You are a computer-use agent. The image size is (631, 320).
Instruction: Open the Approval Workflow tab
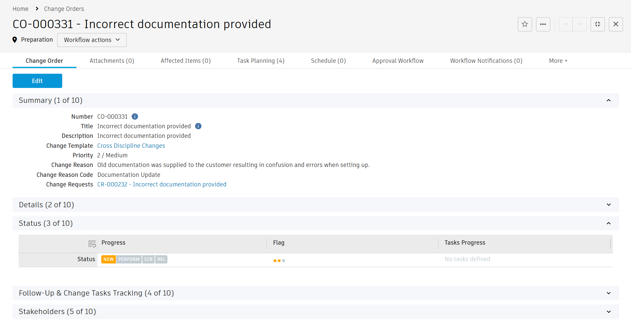coord(398,61)
